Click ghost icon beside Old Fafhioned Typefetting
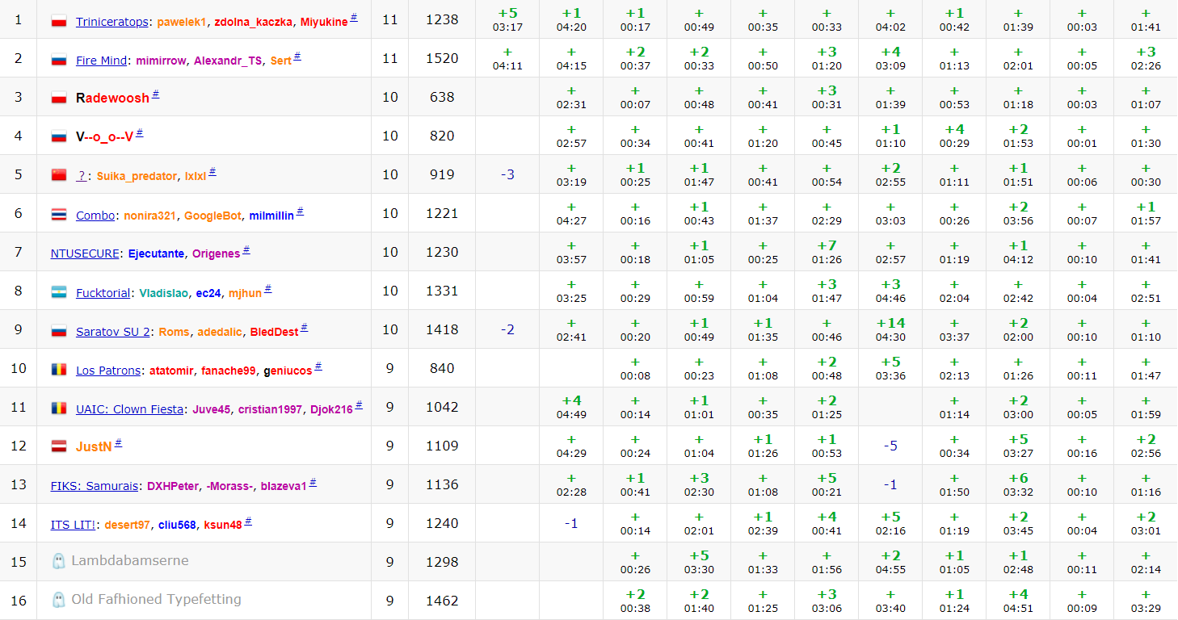Viewport: 1178px width, 620px height. tap(58, 600)
